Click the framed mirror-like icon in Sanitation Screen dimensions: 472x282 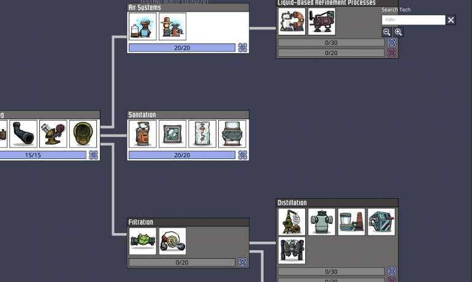172,133
